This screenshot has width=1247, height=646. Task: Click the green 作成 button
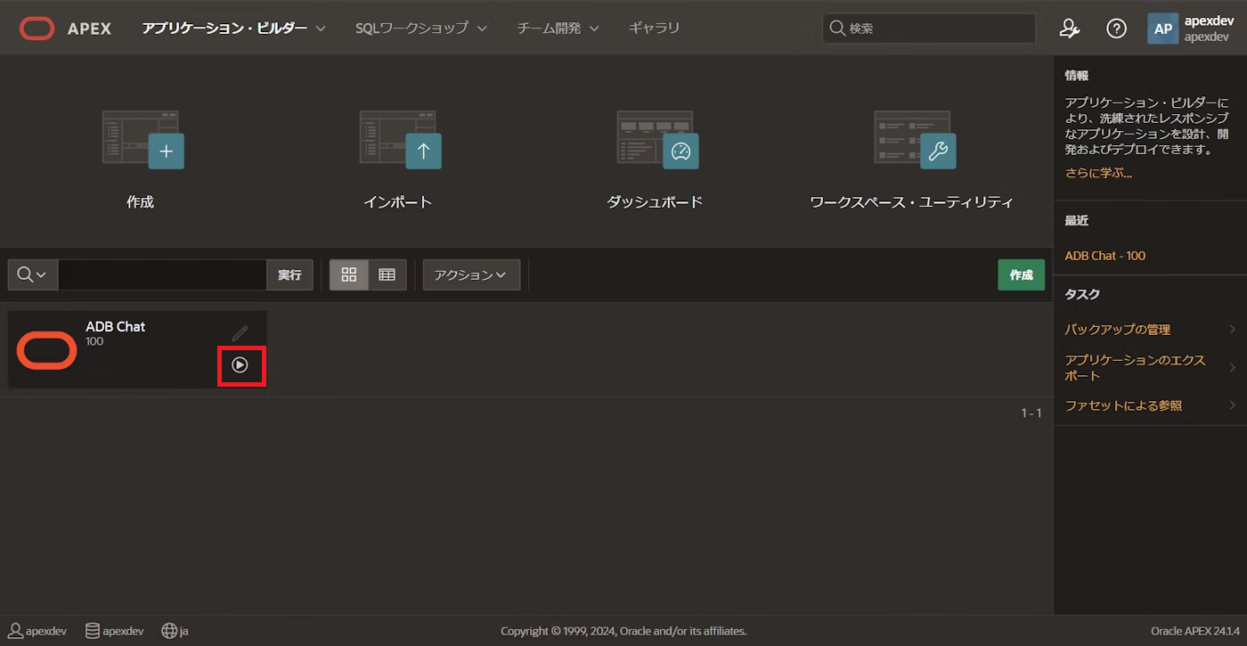(1021, 274)
